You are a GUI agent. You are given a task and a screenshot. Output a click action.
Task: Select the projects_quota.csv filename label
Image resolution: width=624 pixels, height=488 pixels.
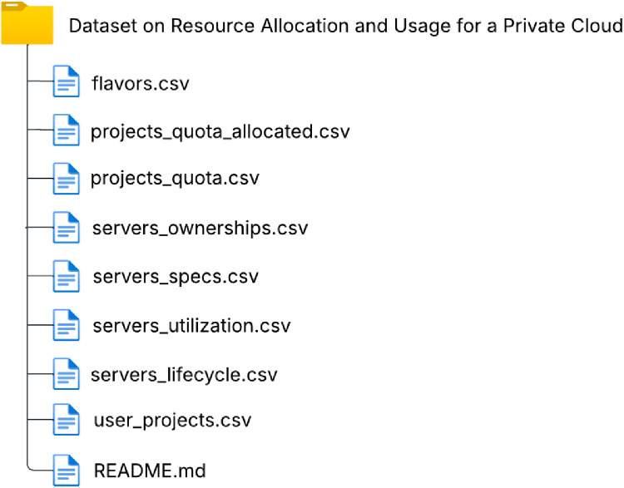tap(175, 180)
